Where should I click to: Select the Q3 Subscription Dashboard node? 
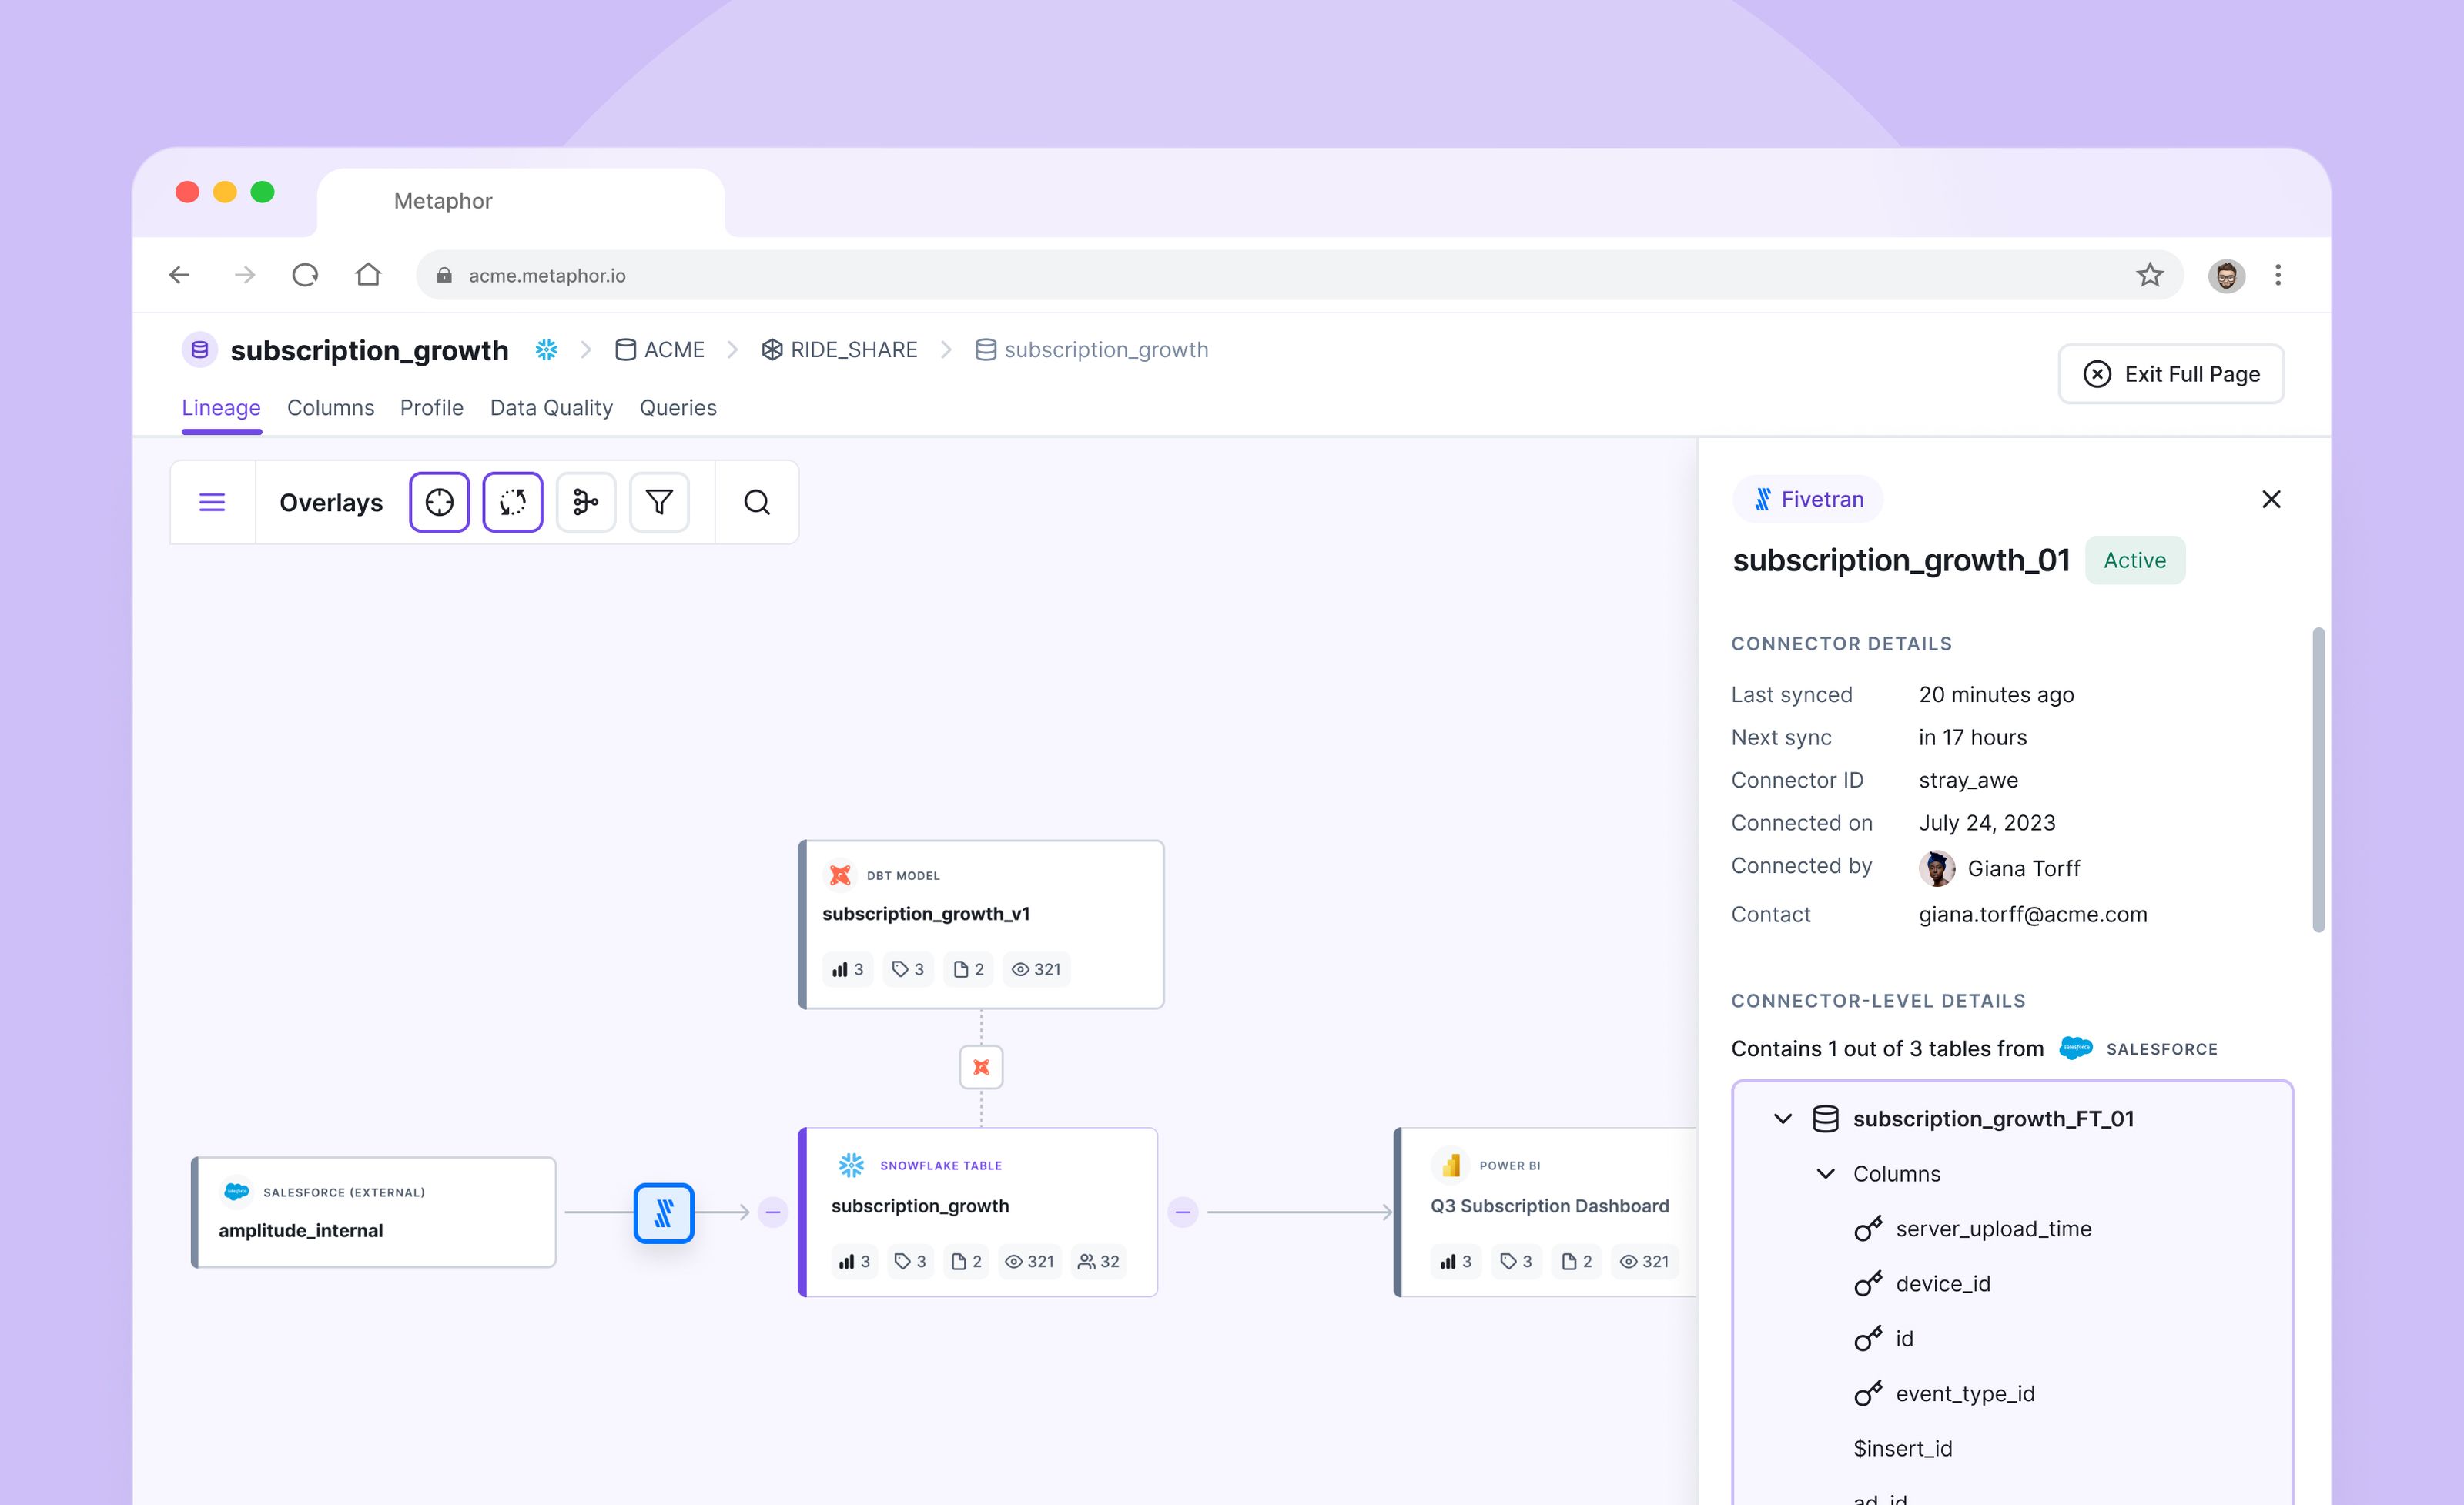[x=1548, y=1206]
